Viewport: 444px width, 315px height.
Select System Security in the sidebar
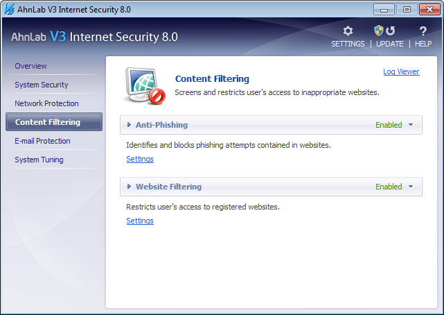pos(42,85)
